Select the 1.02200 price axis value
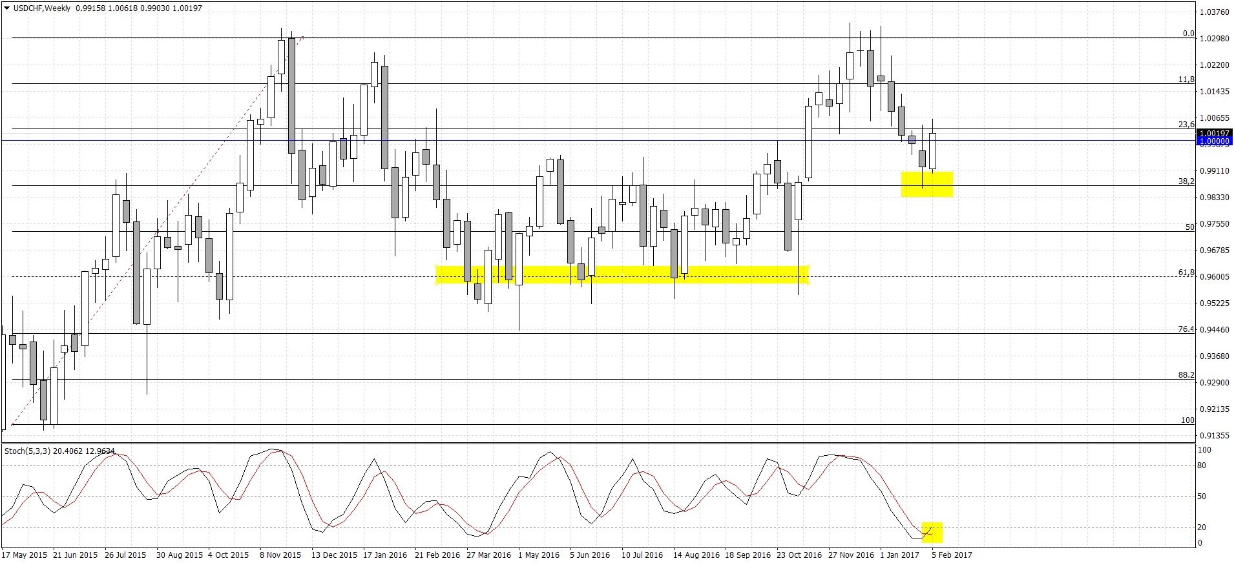 tap(1215, 65)
